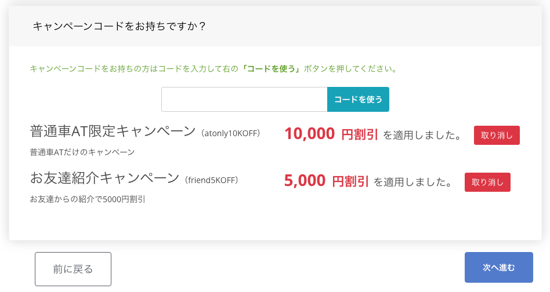Click 円割引 label next to 10,000
This screenshot has height=292, width=550.
point(359,135)
